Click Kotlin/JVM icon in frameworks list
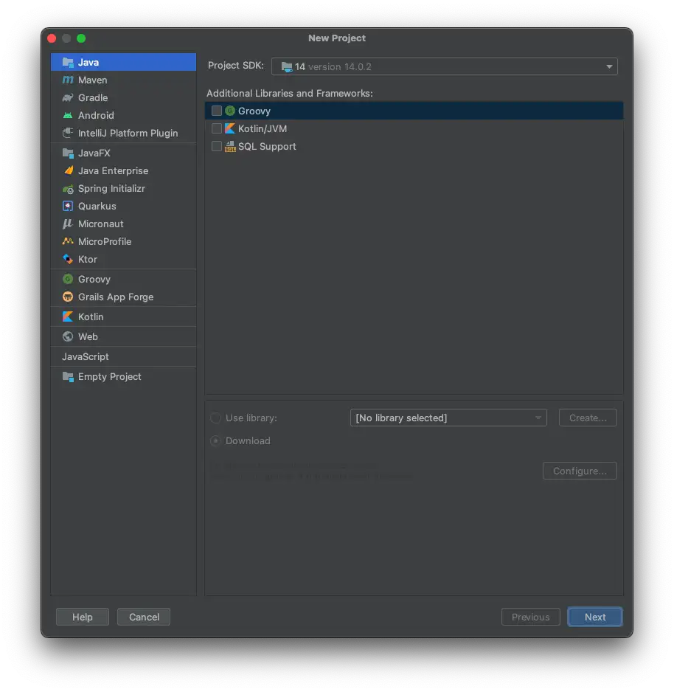 pyautogui.click(x=230, y=128)
